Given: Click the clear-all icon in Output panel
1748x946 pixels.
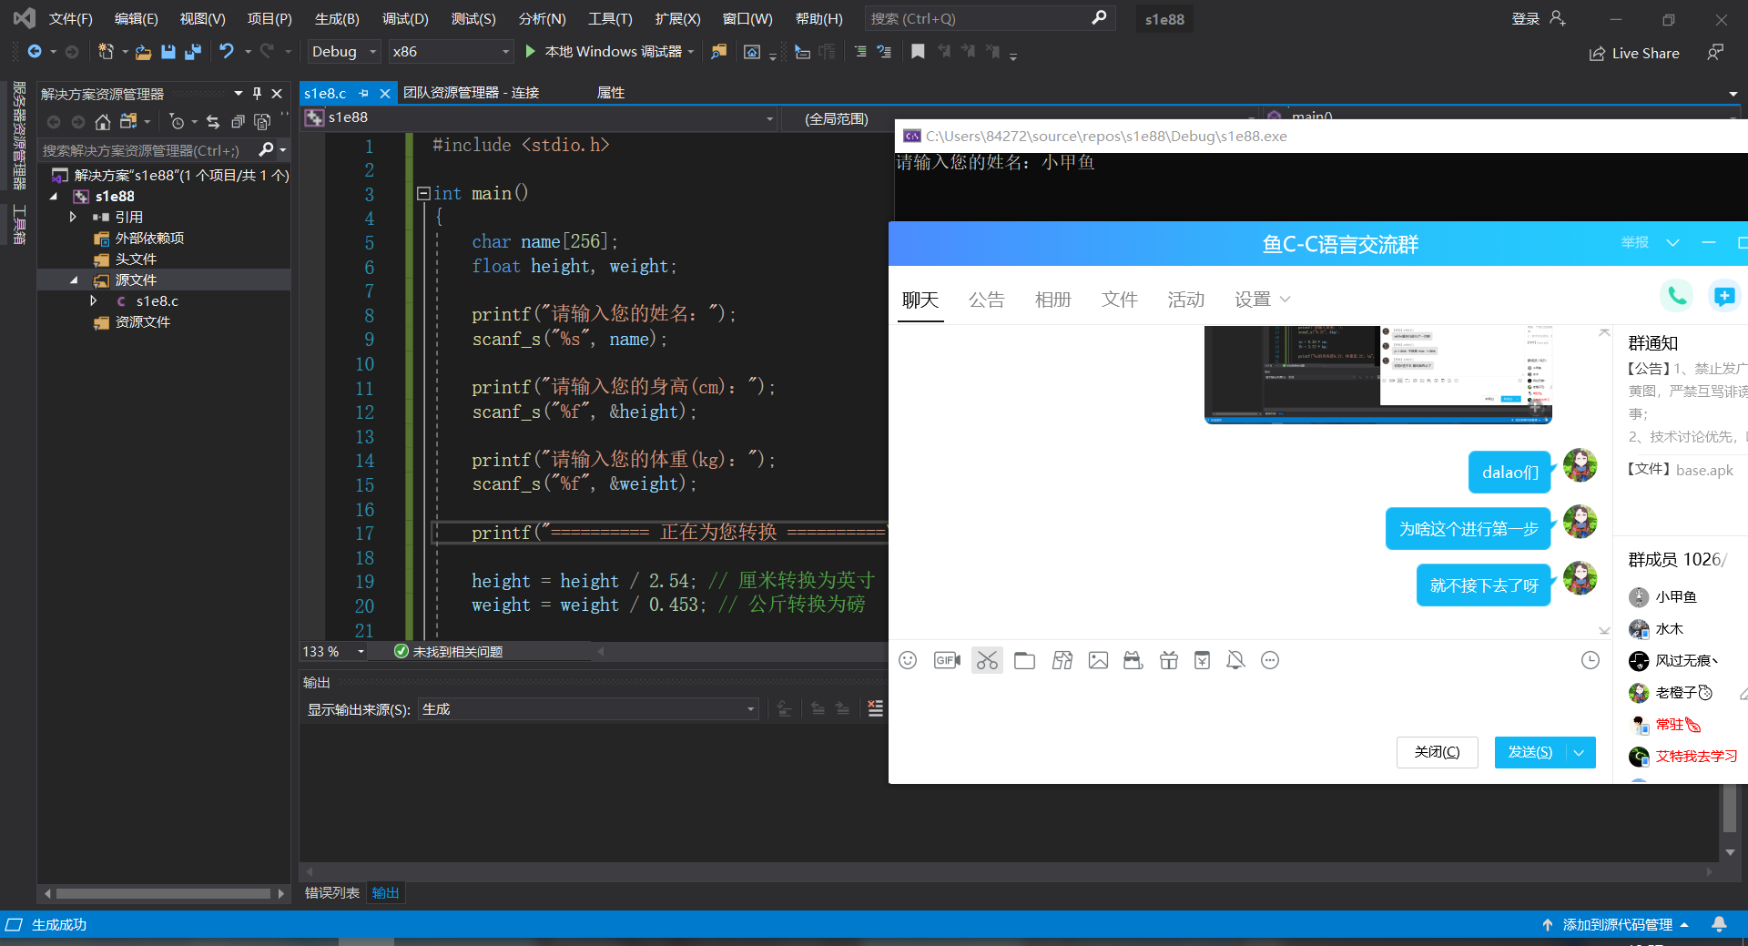Looking at the screenshot, I should [x=876, y=708].
